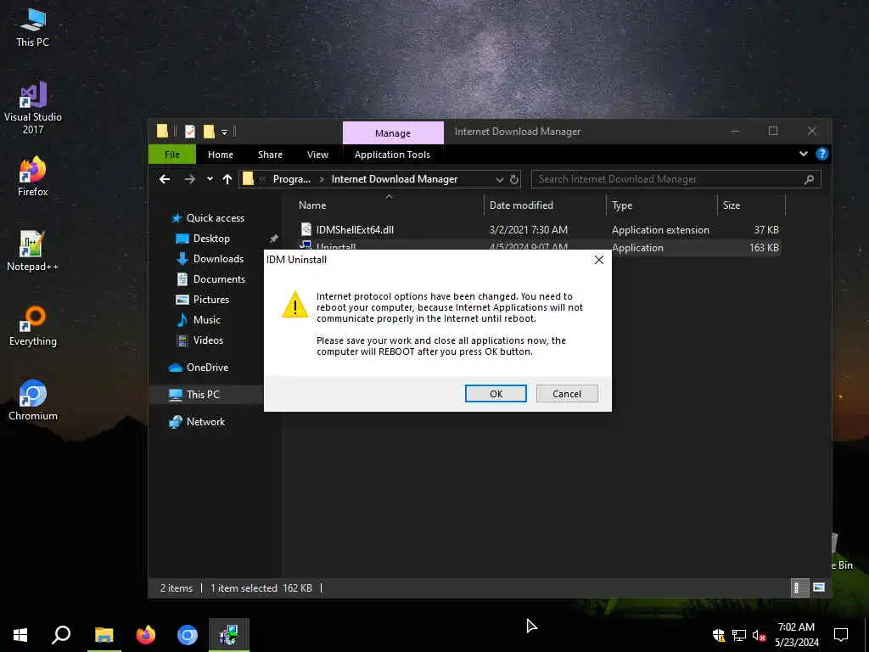Click the search magnifier icon in Explorer
Image resolution: width=869 pixels, height=652 pixels.
coord(809,179)
